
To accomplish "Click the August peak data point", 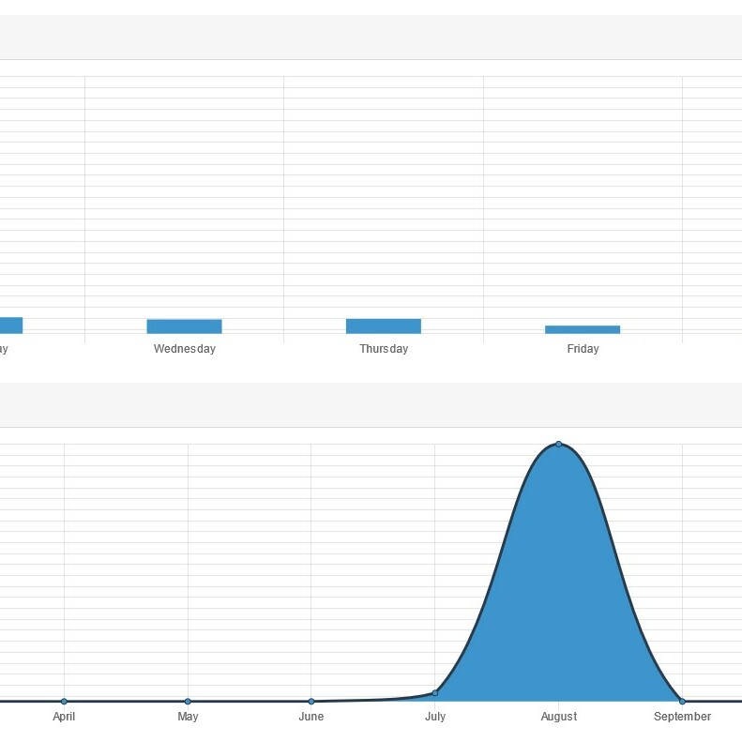I will coord(559,444).
